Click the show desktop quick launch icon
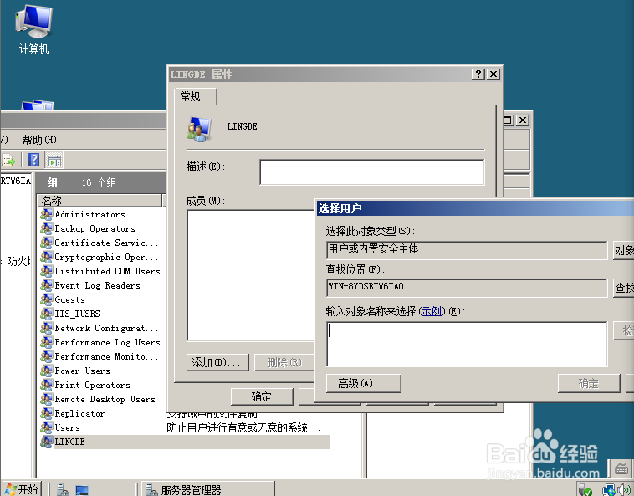Screen dimensions: 634x496 point(82,490)
